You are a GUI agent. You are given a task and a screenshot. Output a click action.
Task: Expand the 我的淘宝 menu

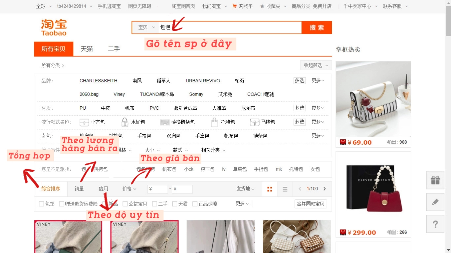[x=215, y=6]
